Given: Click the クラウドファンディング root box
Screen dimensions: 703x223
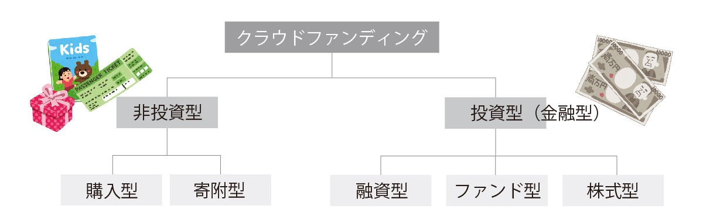Looking at the screenshot, I should tap(332, 37).
